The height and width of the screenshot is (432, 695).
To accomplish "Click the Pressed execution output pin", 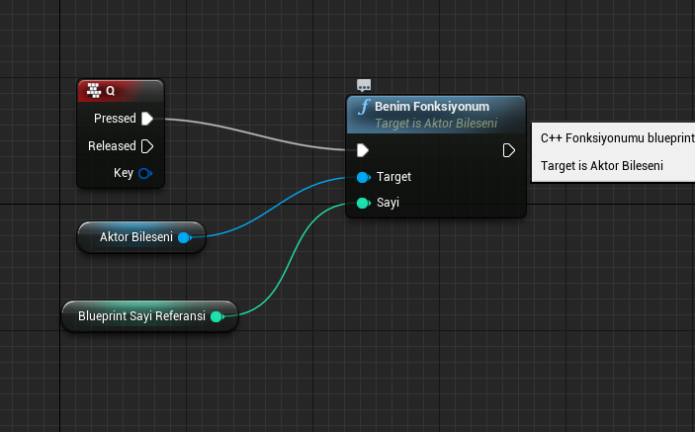I will [x=147, y=119].
